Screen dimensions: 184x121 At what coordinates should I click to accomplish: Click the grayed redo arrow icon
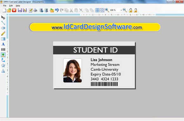[62, 10]
